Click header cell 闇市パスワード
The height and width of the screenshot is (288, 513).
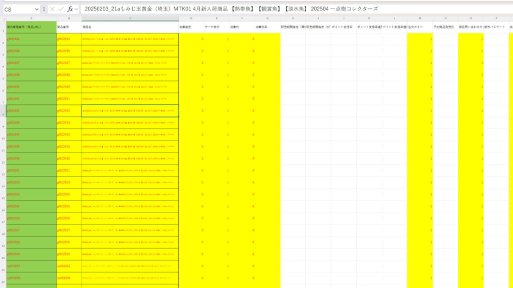point(496,27)
